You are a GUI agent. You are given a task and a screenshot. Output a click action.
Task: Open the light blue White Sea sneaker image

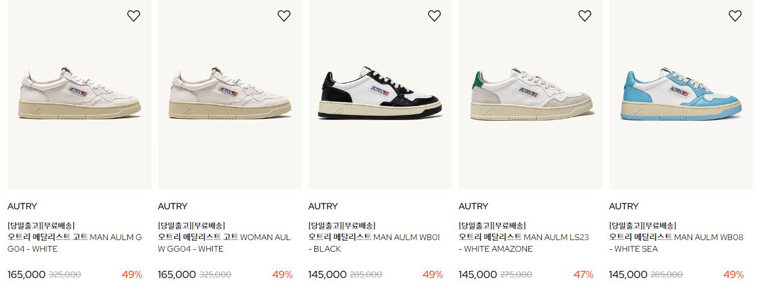pos(681,94)
